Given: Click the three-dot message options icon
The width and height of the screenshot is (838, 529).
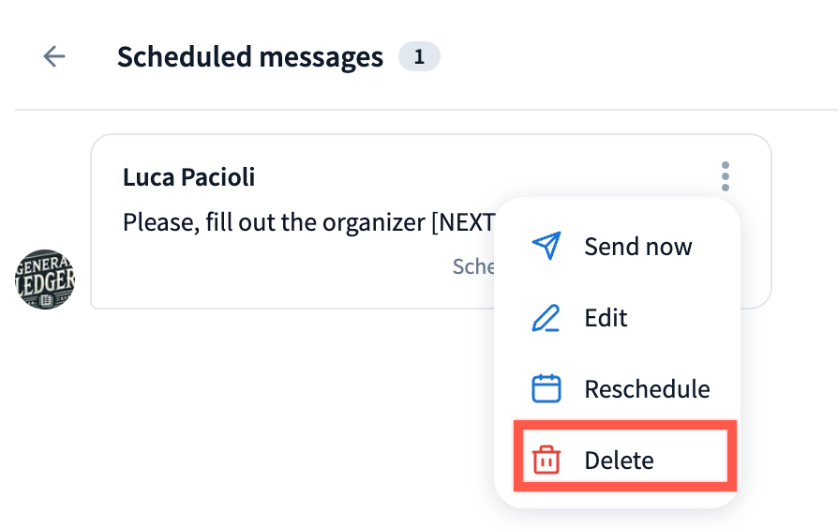Looking at the screenshot, I should coord(725,176).
